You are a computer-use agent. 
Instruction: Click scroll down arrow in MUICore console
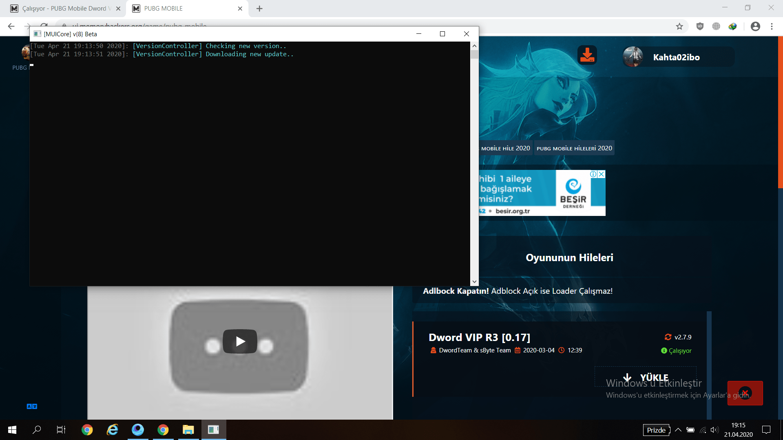(474, 282)
